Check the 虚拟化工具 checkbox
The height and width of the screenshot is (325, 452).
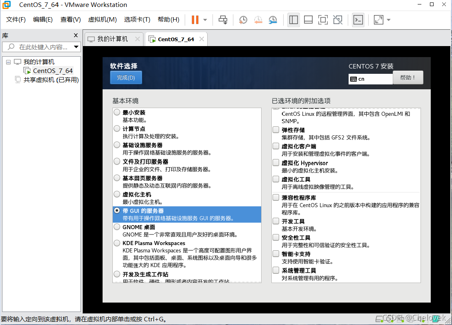coord(276,179)
